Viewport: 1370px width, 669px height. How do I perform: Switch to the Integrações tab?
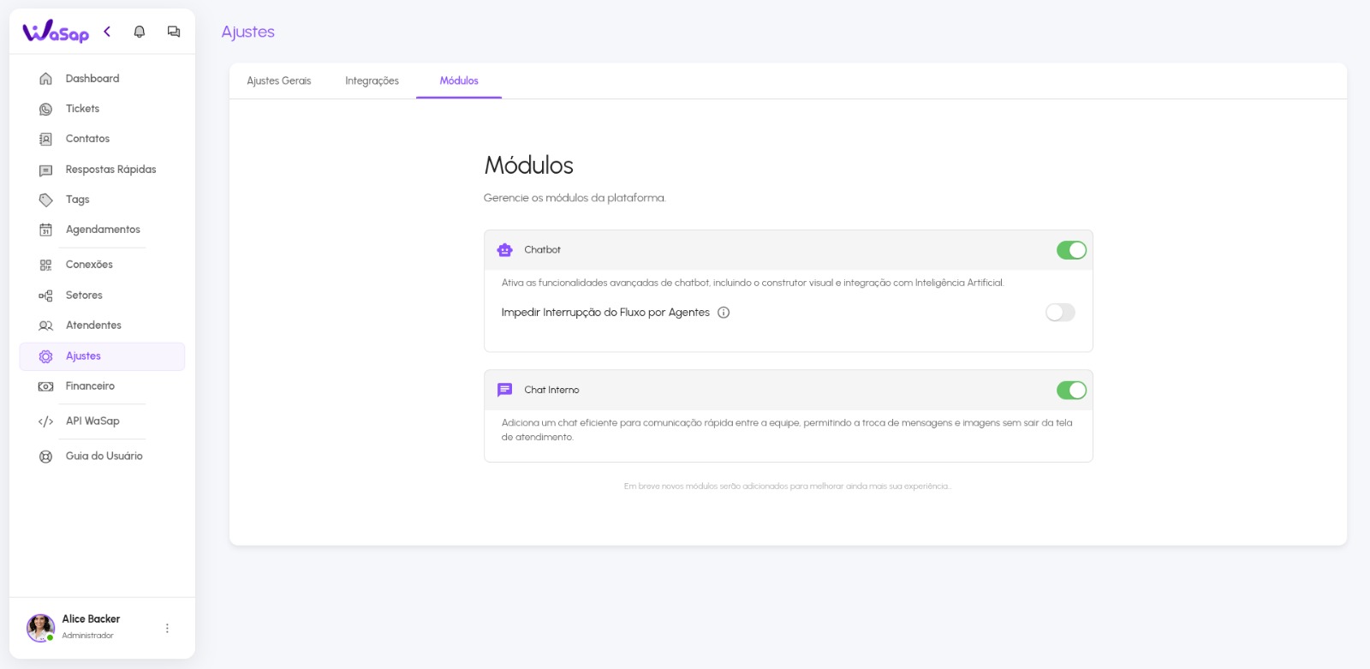click(372, 81)
